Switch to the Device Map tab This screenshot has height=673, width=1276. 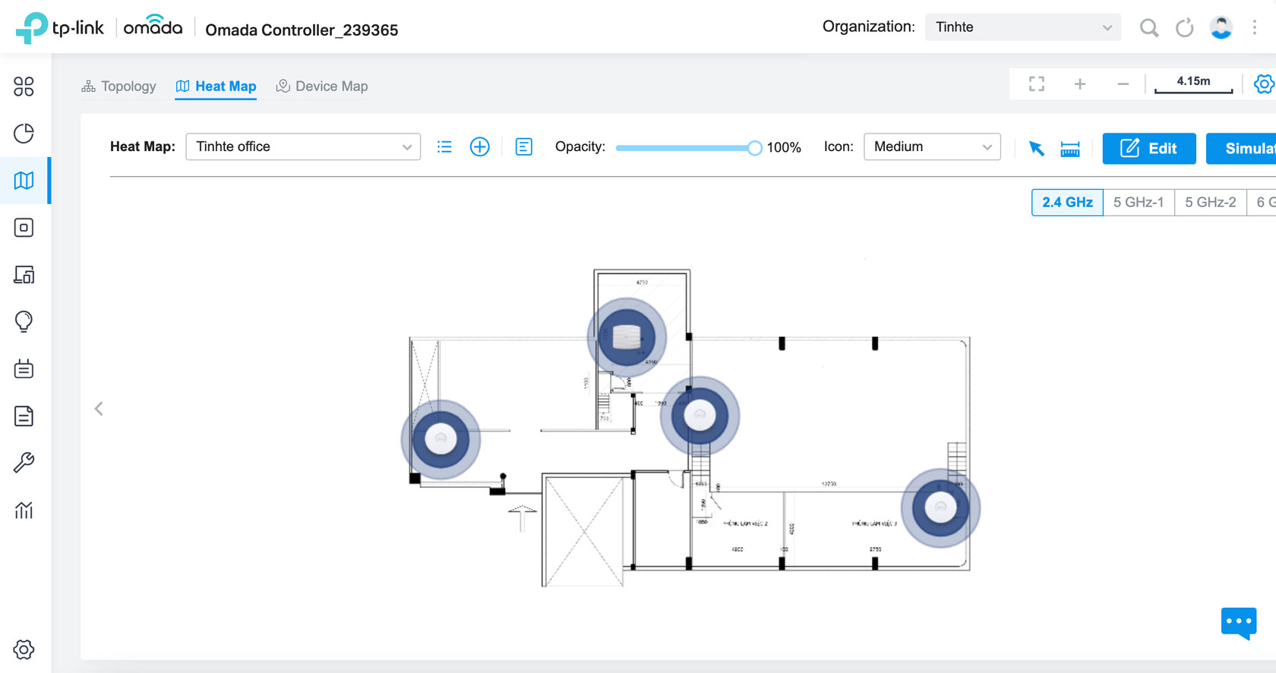click(x=322, y=86)
